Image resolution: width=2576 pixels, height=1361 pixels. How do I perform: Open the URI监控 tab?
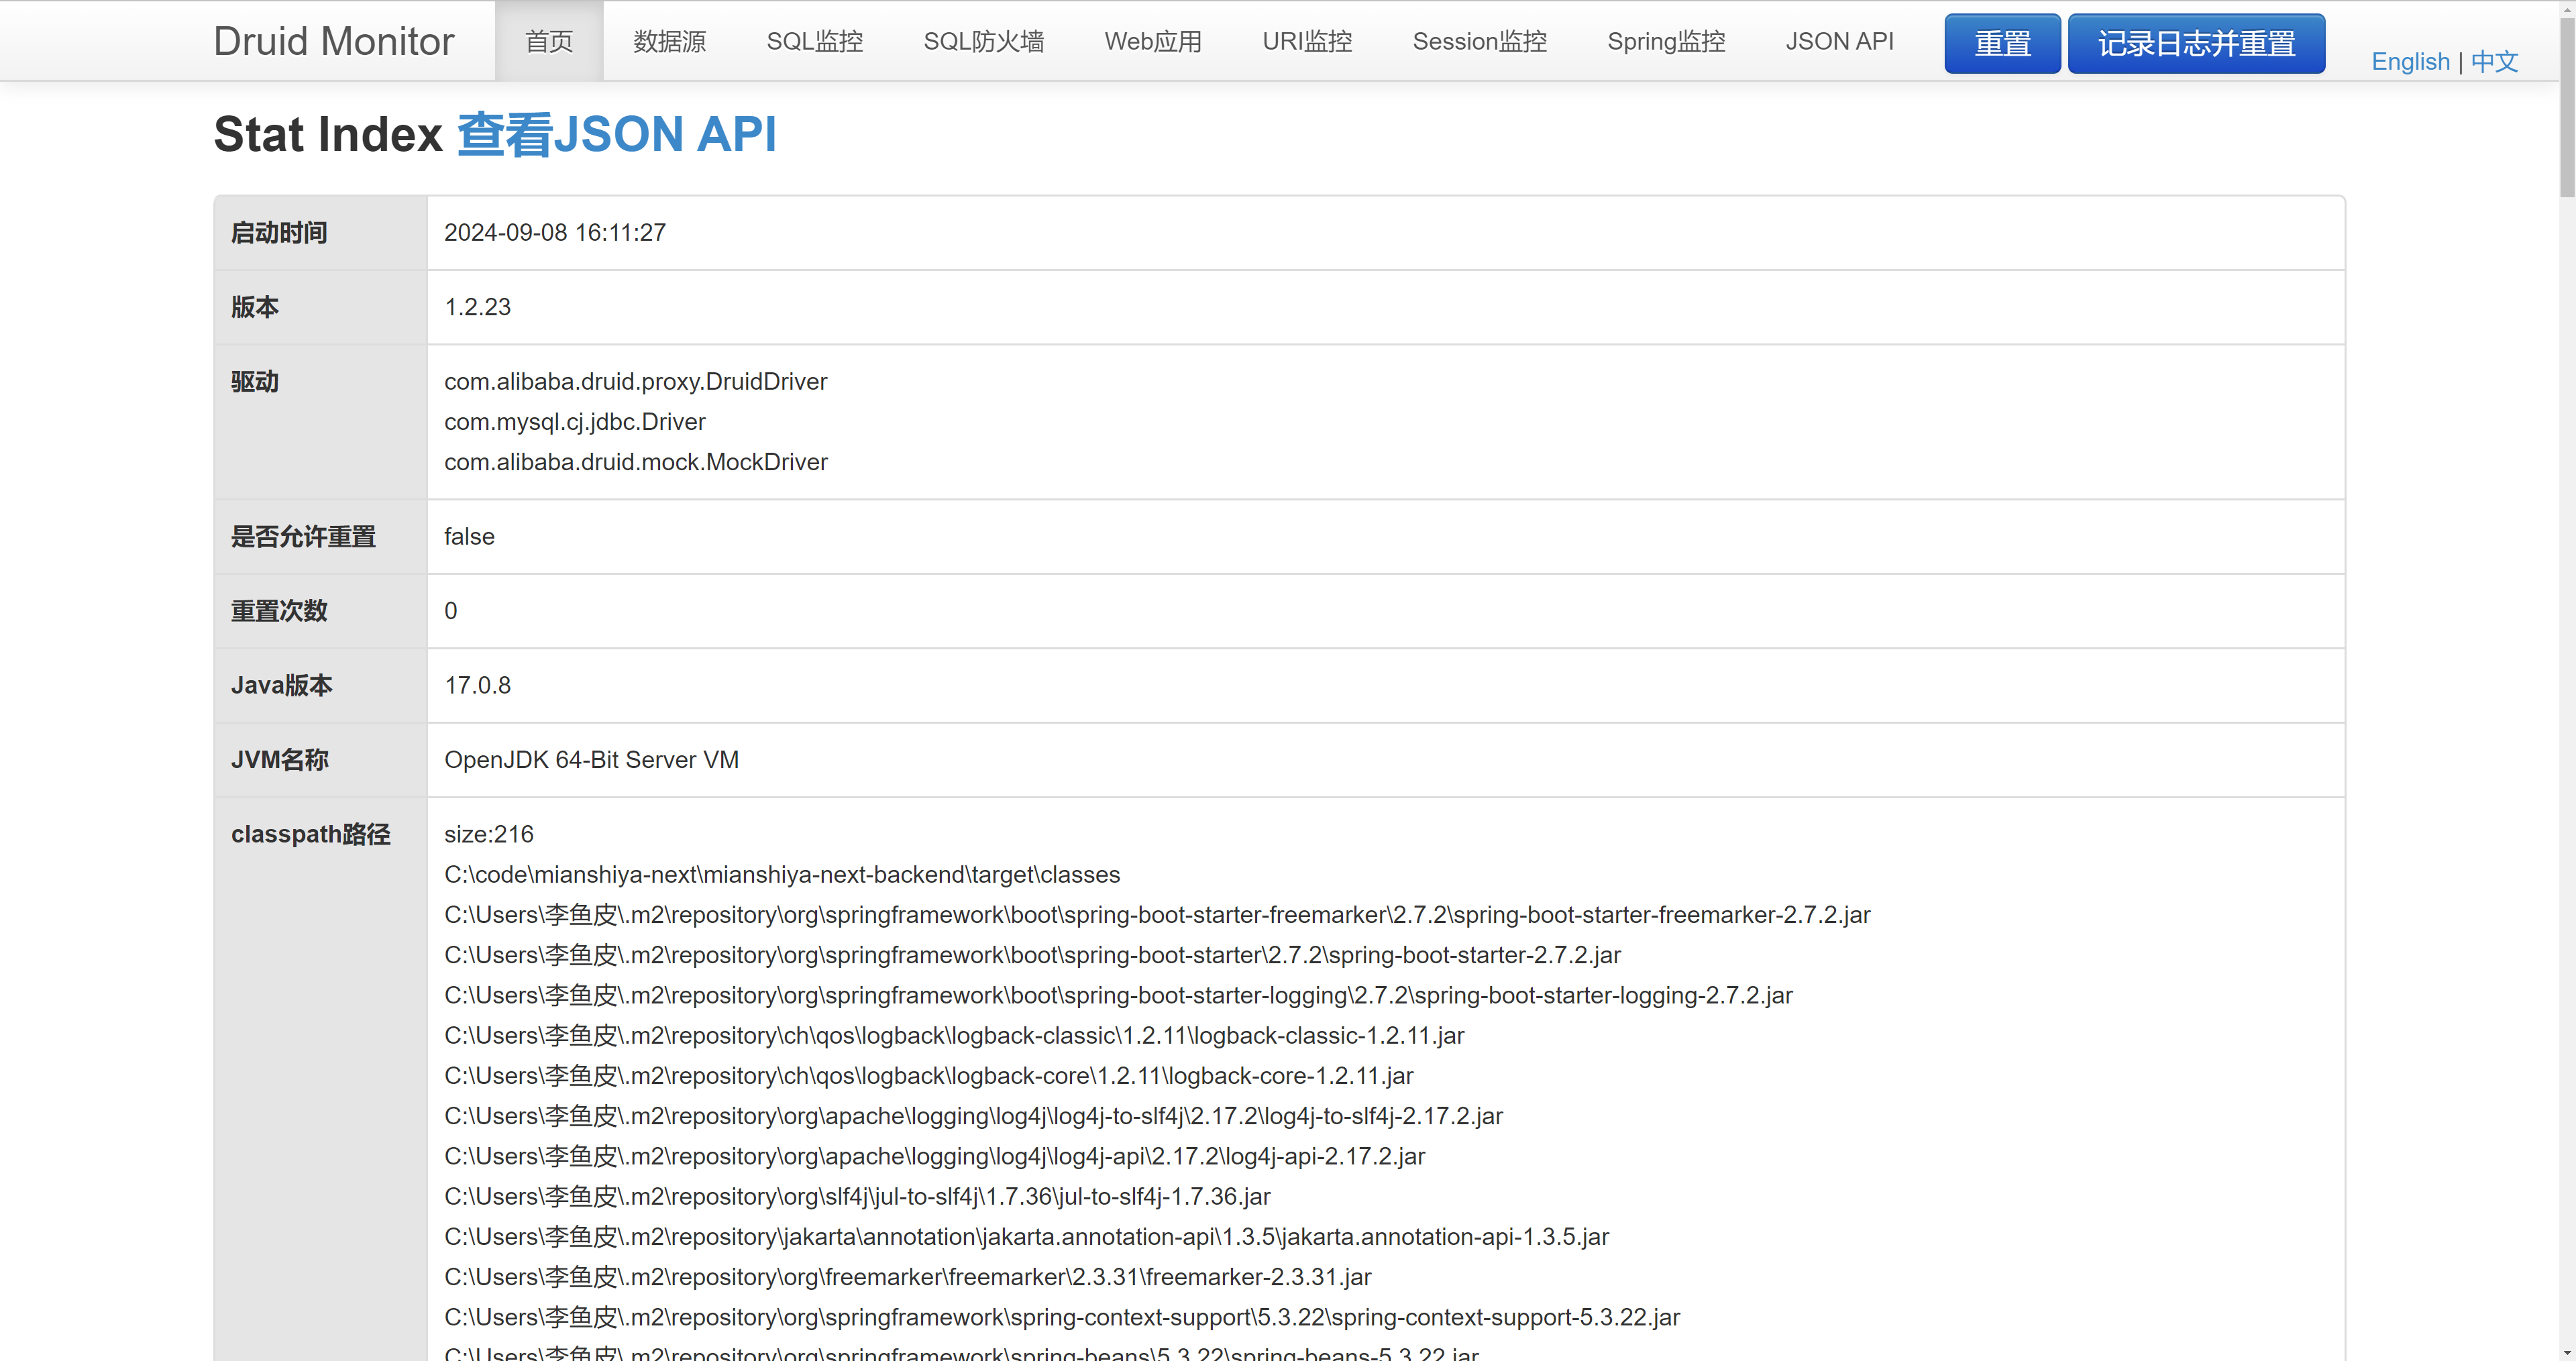coord(1306,41)
